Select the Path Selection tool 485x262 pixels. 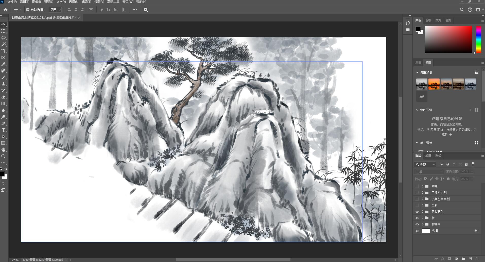point(4,136)
